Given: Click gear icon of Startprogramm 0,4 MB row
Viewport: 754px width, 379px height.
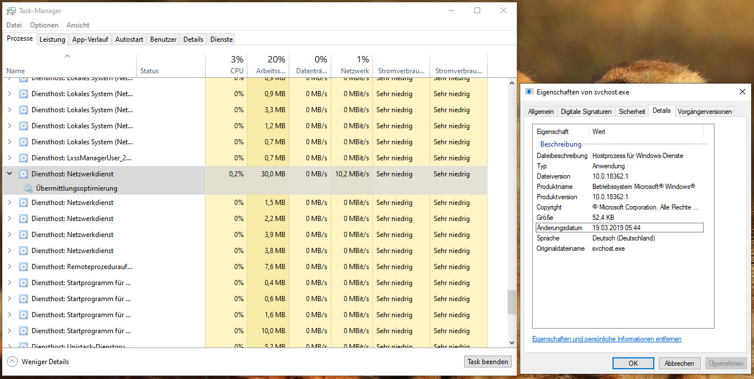Looking at the screenshot, I should coord(23,283).
